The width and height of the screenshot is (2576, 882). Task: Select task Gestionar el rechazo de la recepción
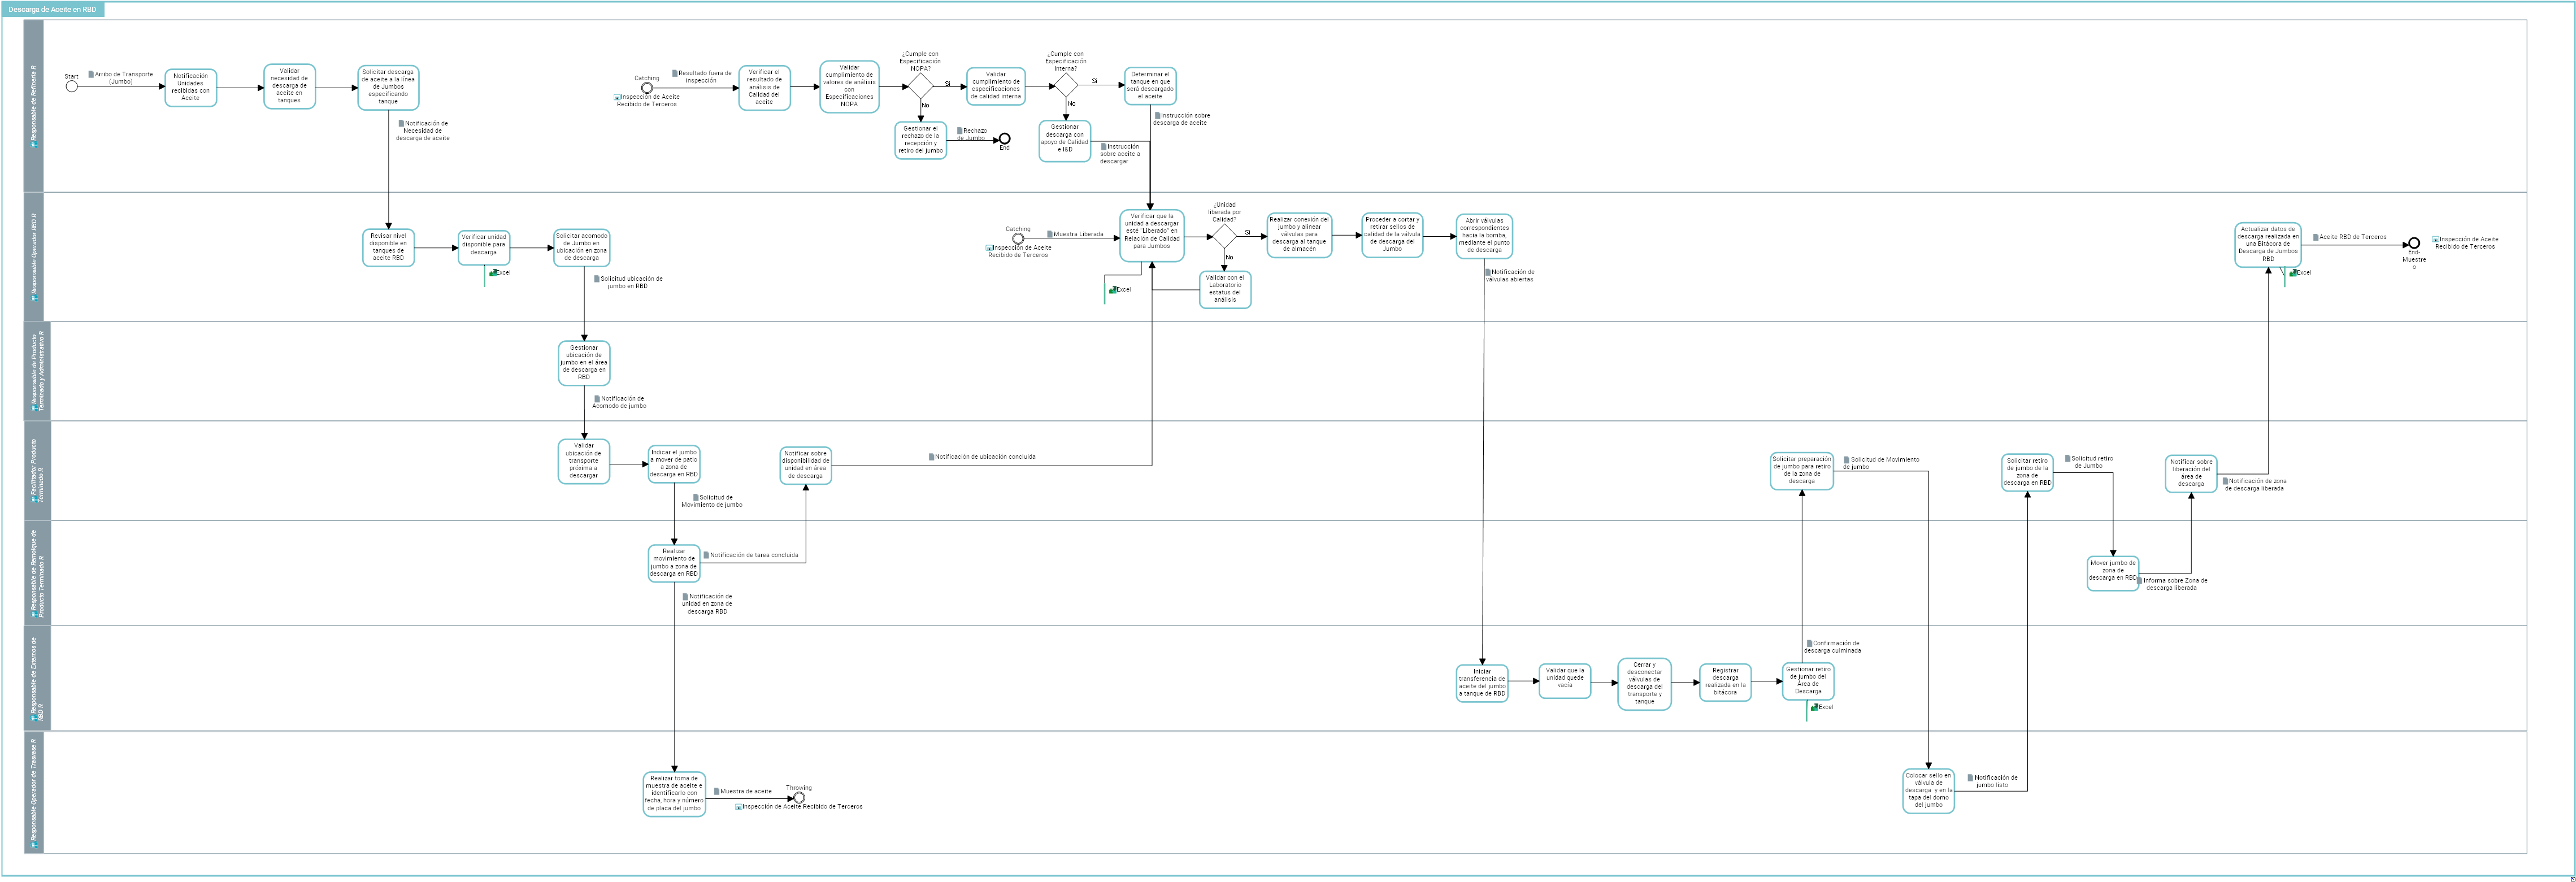point(920,140)
